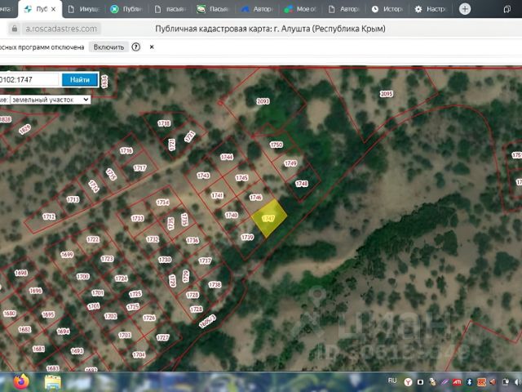The width and height of the screenshot is (522, 392).
Task: Click the lock icon beside a.roscadastres.com
Action: [15, 29]
